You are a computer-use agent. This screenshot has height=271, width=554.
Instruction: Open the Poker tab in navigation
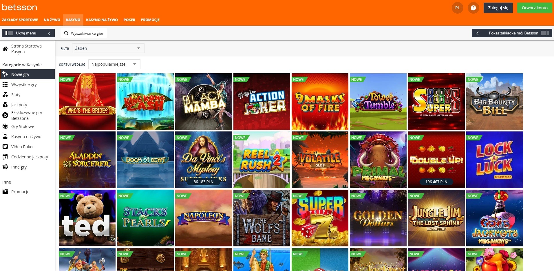click(129, 20)
